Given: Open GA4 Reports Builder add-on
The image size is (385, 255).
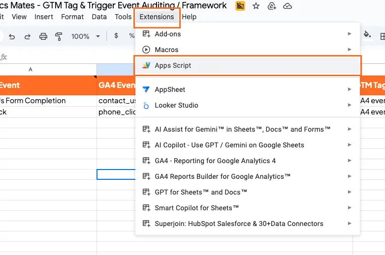Looking at the screenshot, I should point(248,176).
